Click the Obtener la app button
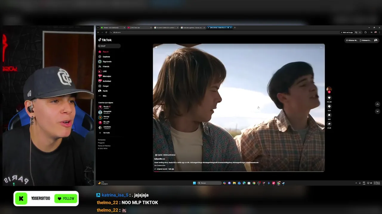Image resolution: width=382 pixels, height=214 pixels. [365, 40]
